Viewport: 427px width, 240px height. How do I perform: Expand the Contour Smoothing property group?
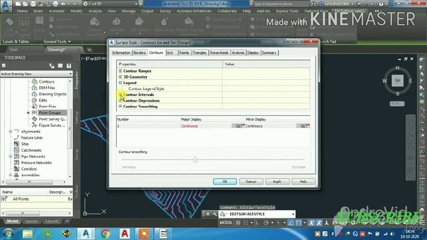(120, 107)
